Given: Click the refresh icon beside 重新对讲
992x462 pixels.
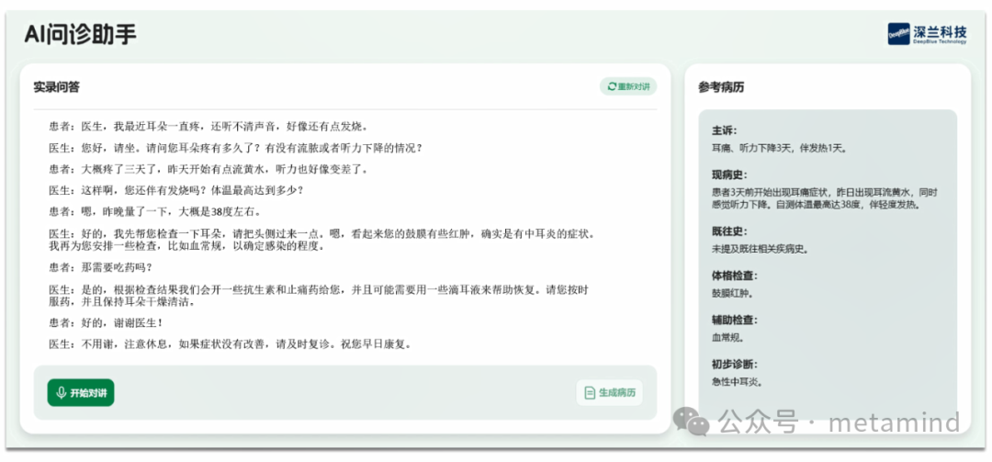Looking at the screenshot, I should click(x=611, y=86).
